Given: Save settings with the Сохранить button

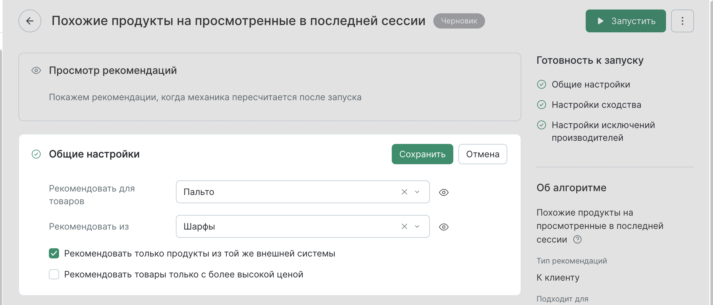Looking at the screenshot, I should point(422,154).
